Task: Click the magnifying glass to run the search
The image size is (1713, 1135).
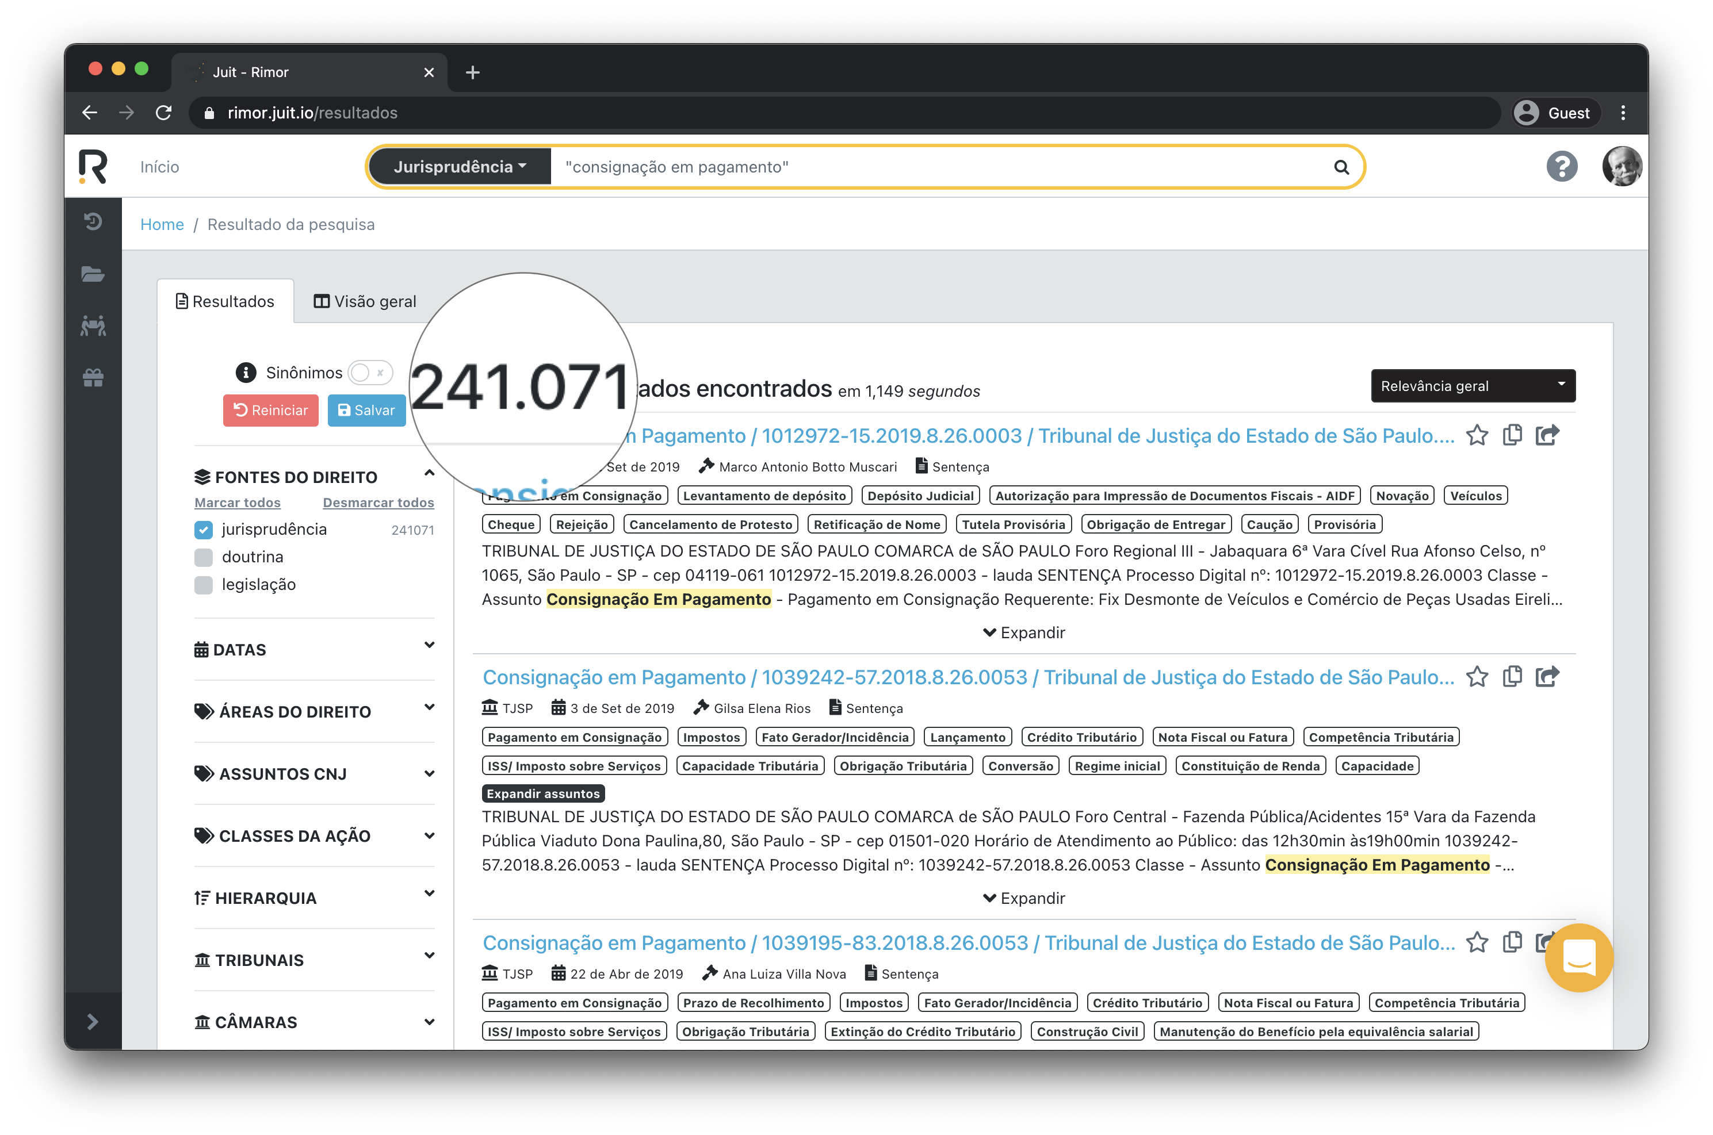Action: click(x=1341, y=167)
